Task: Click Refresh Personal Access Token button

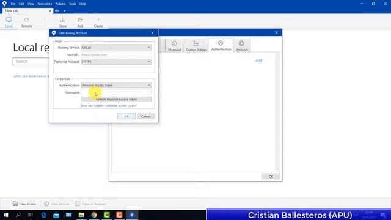Action: tap(116, 99)
